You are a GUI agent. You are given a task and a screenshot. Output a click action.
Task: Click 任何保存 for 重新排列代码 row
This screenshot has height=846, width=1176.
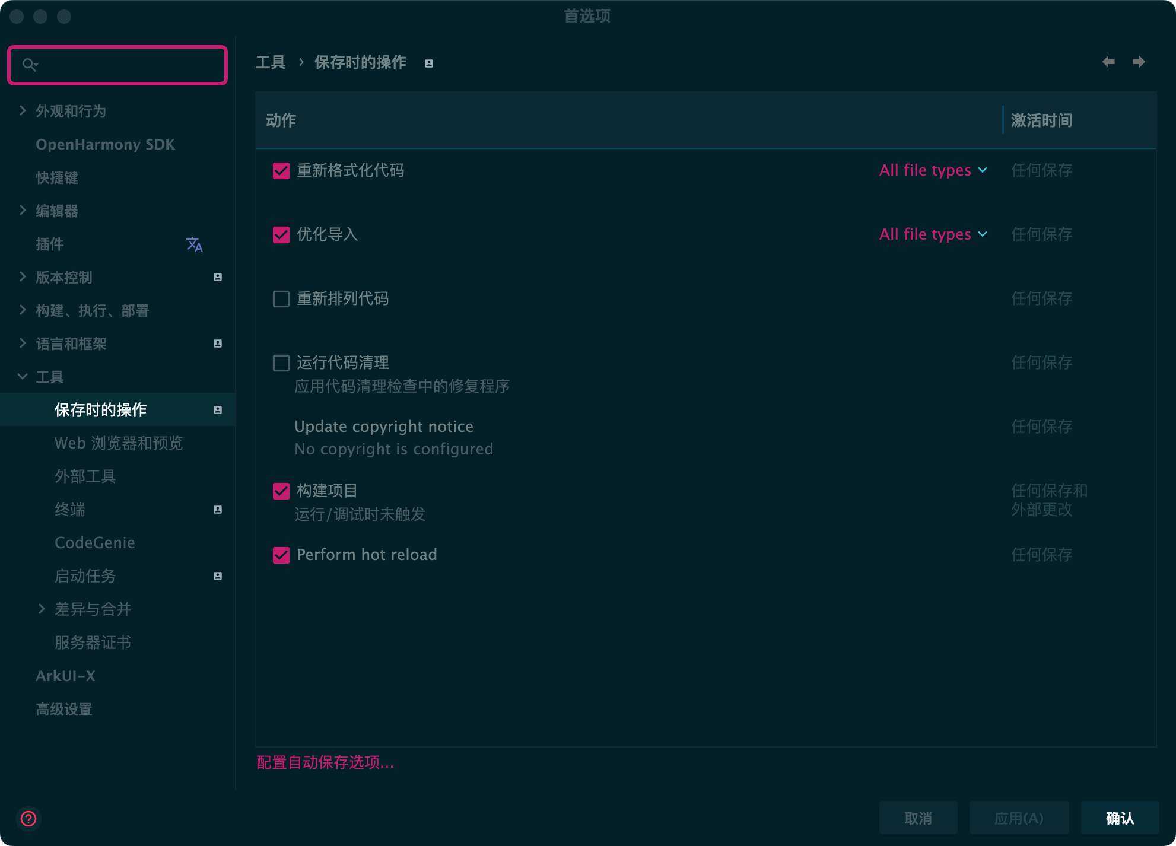click(x=1041, y=298)
